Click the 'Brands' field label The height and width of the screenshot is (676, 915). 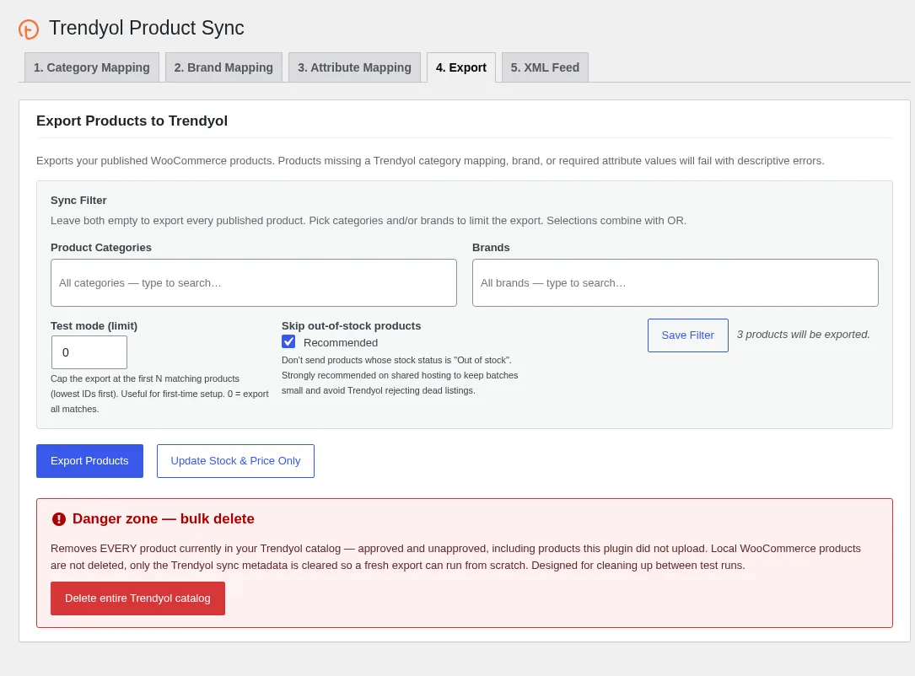pyautogui.click(x=491, y=247)
